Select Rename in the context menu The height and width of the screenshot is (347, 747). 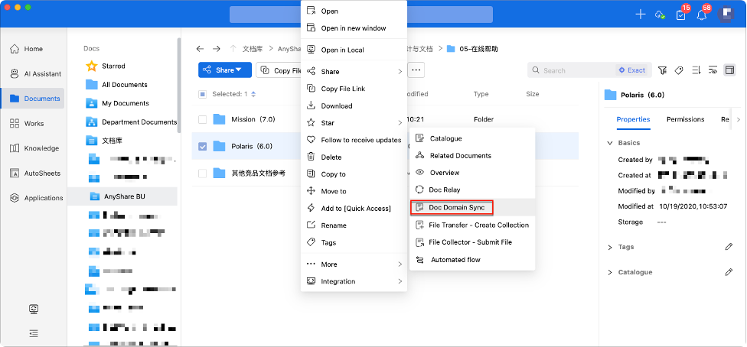click(x=334, y=225)
